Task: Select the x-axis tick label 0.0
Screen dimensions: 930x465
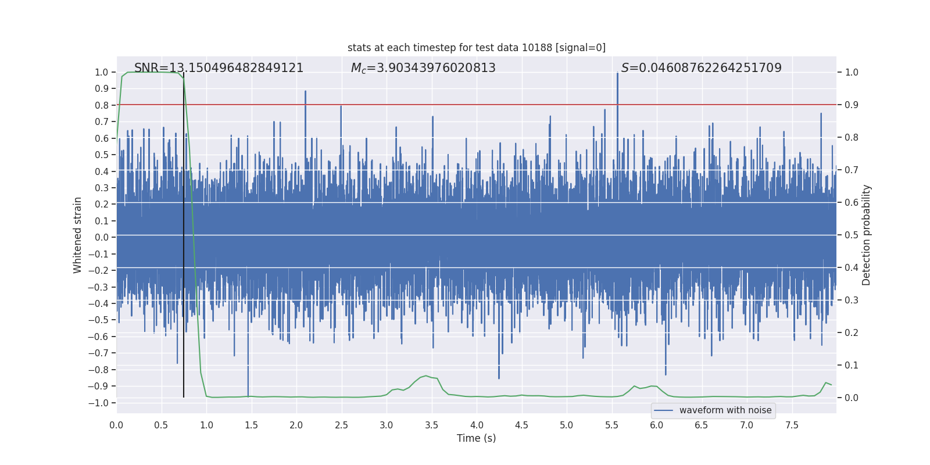Action: (116, 425)
